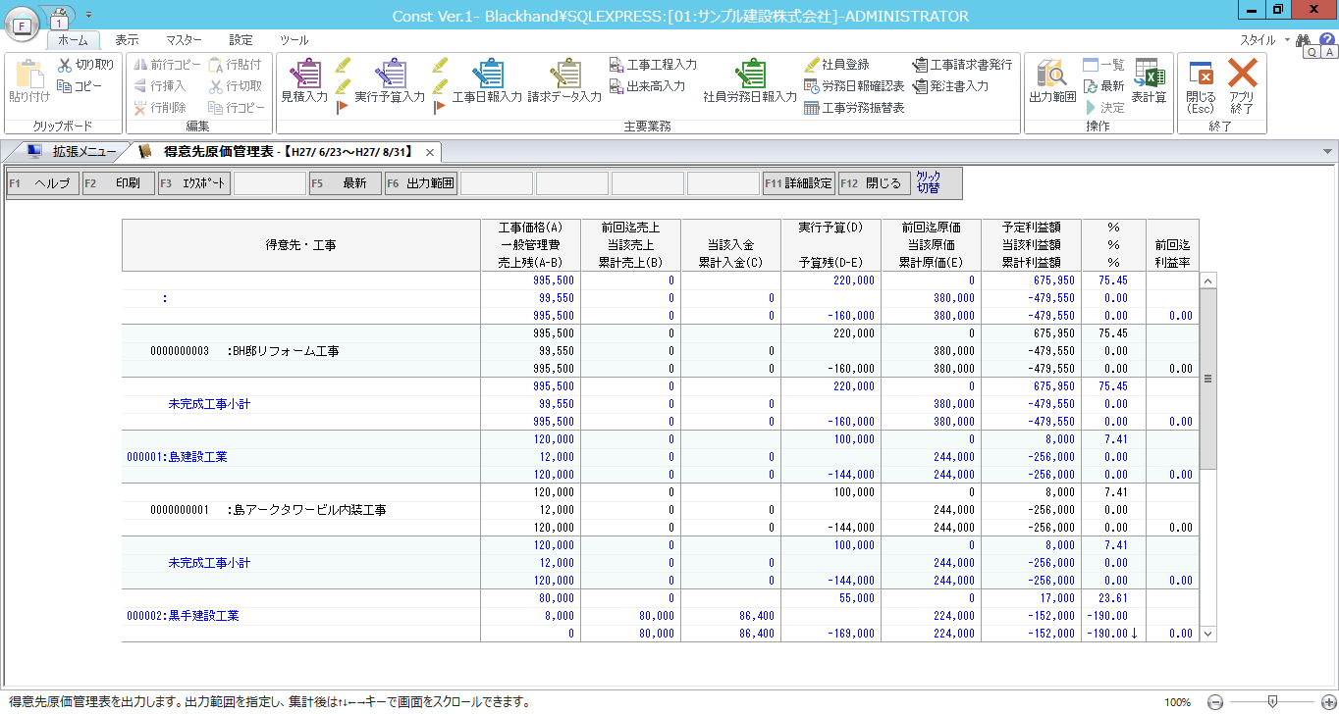
Task: Open 工事請求書発行 invoice issuing
Action: click(961, 65)
